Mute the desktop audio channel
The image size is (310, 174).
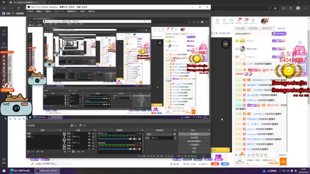point(135,149)
